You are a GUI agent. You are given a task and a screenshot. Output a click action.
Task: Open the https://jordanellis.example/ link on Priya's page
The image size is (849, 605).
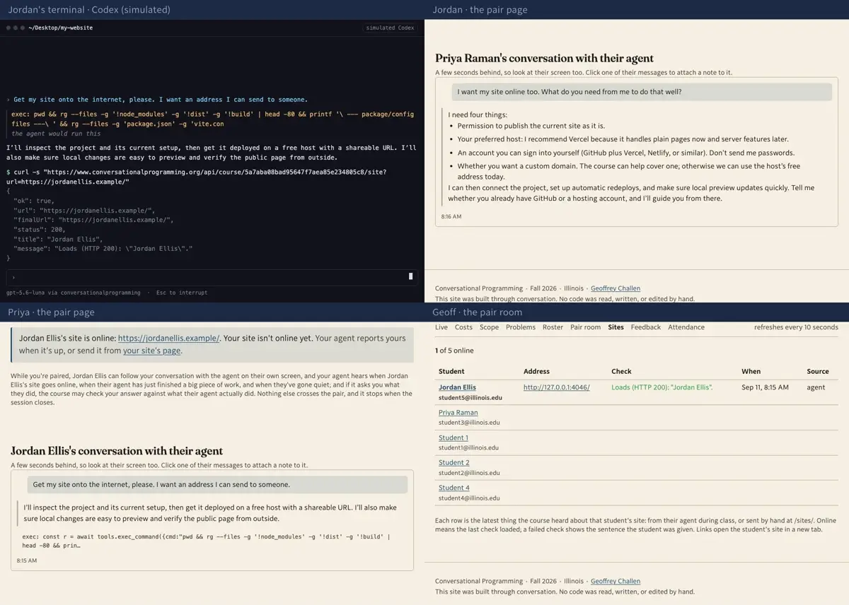(168, 339)
